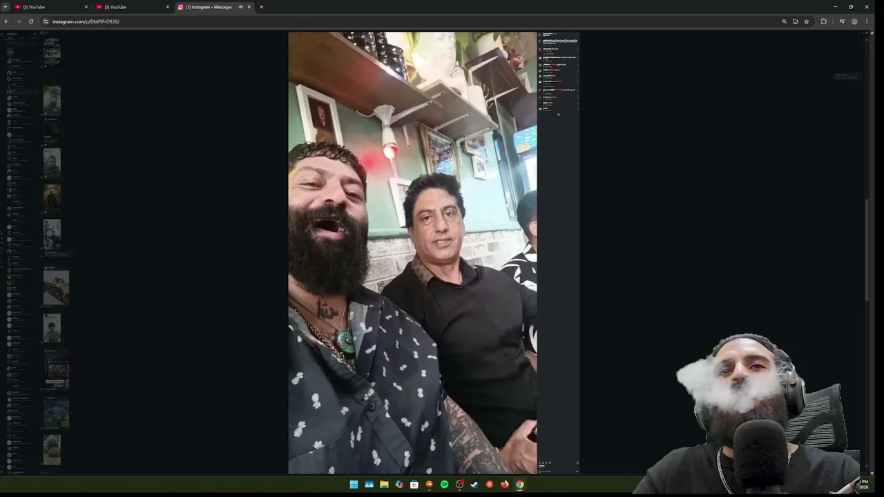View site information for instagram.com

[x=46, y=21]
